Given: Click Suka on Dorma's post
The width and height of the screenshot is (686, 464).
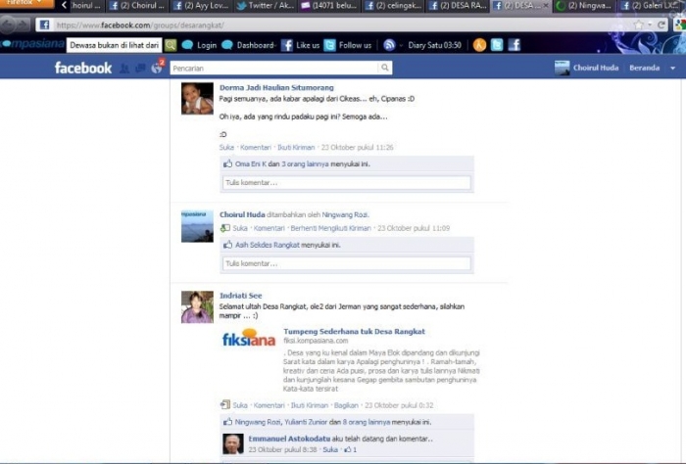Looking at the screenshot, I should pos(226,147).
